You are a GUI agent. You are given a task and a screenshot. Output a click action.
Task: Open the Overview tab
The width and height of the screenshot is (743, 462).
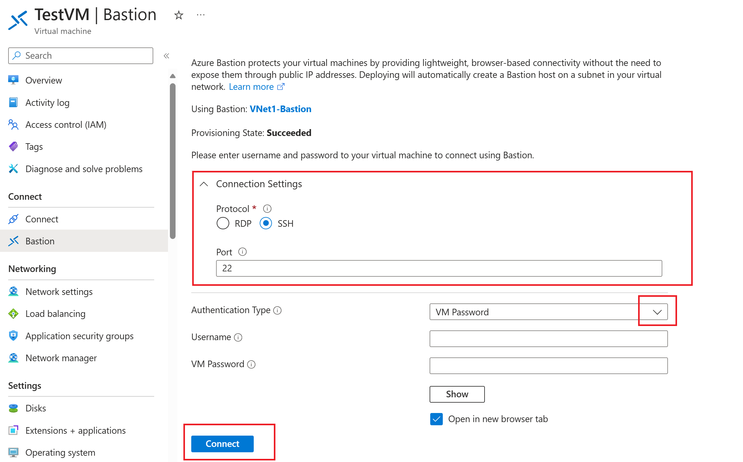[44, 80]
